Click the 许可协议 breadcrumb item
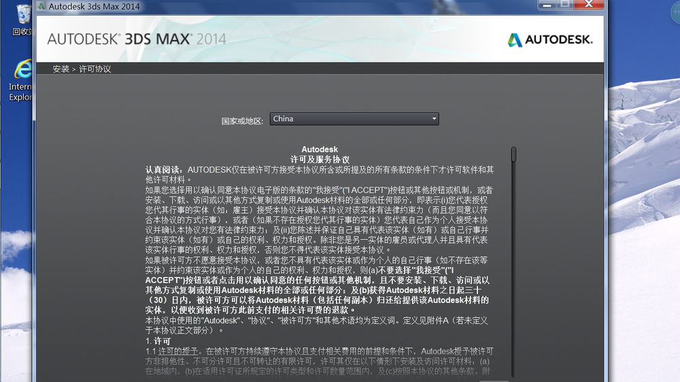 [x=95, y=69]
